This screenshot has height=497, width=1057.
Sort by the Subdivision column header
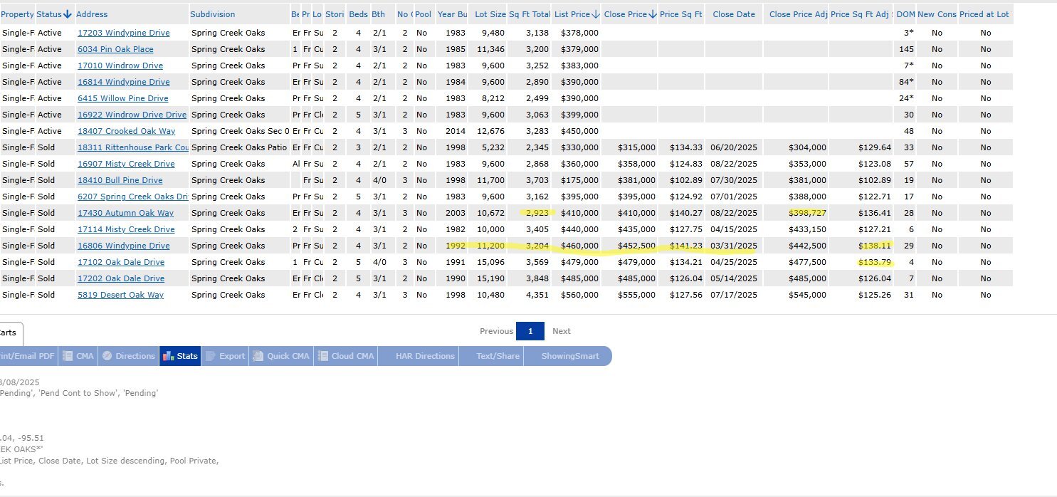click(212, 14)
